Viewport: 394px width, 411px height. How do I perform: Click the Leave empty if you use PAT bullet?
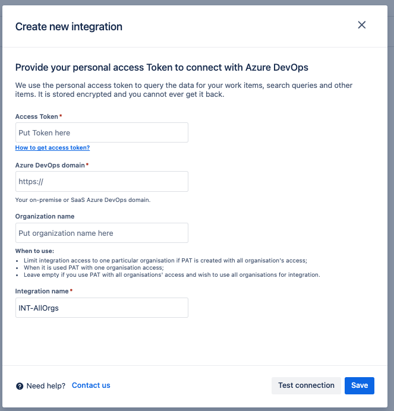coord(172,275)
